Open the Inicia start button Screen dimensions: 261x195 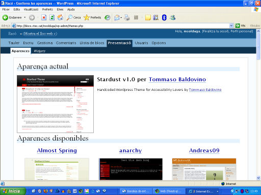click(13, 191)
